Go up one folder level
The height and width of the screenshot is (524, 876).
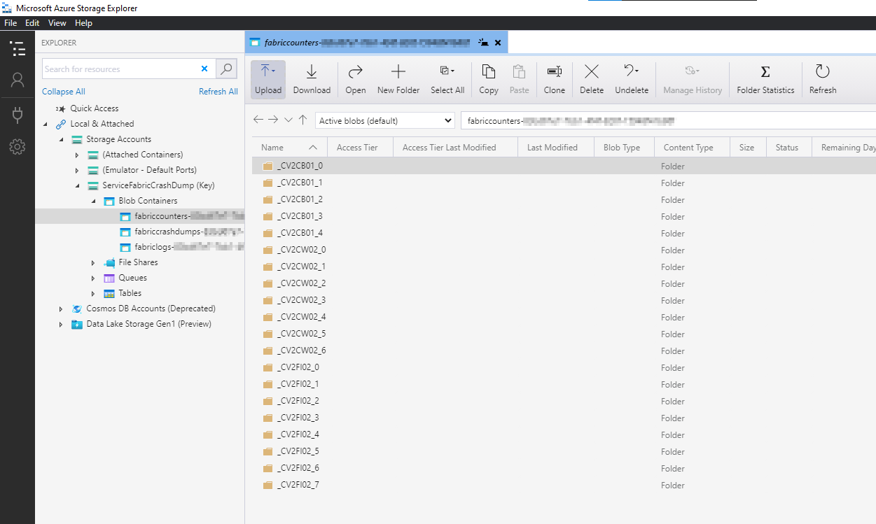[303, 120]
